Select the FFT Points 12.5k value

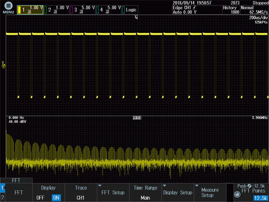pos(260,198)
